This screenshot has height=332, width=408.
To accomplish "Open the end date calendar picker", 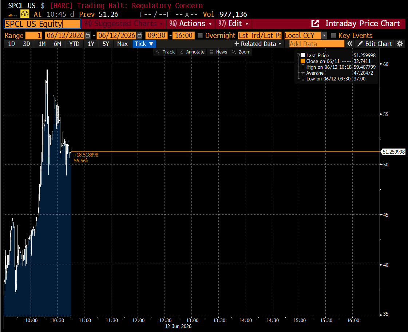I will [140, 35].
